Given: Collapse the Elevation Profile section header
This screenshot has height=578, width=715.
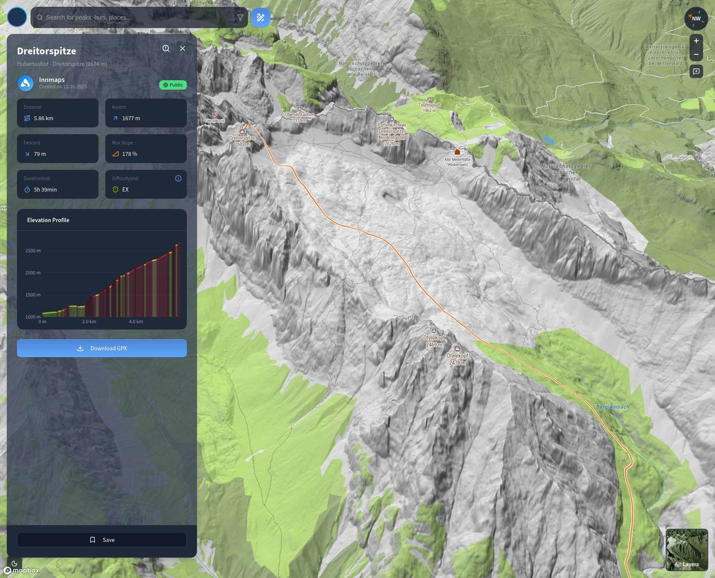Looking at the screenshot, I should 48,220.
